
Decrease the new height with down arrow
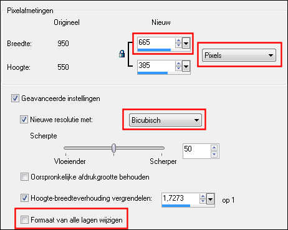(178, 69)
